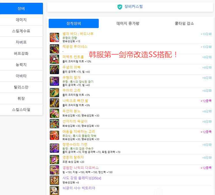Select the 장착장비 tab
This screenshot has height=195, width=215.
click(x=74, y=23)
